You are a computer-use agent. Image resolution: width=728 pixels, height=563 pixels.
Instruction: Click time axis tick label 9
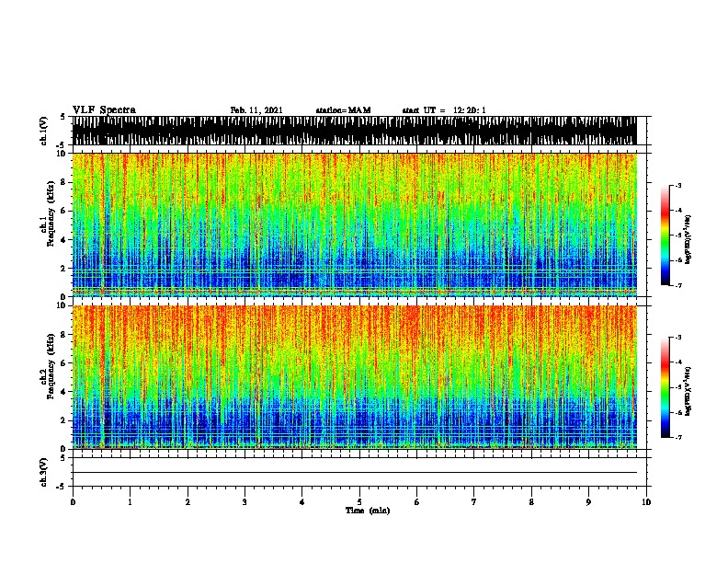pyautogui.click(x=588, y=502)
